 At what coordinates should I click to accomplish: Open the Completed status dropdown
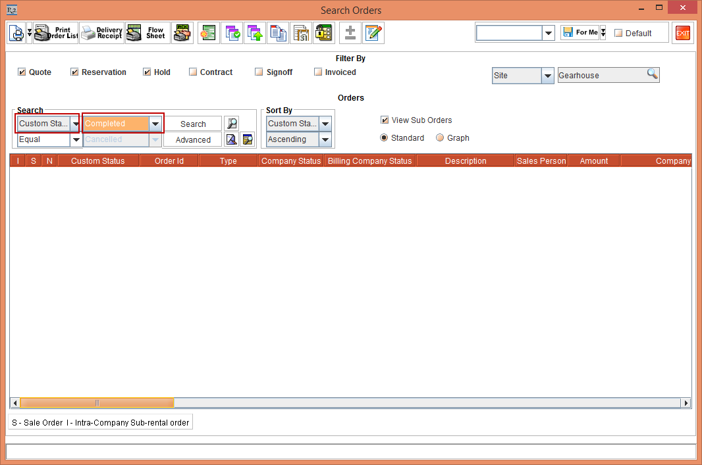pos(155,124)
